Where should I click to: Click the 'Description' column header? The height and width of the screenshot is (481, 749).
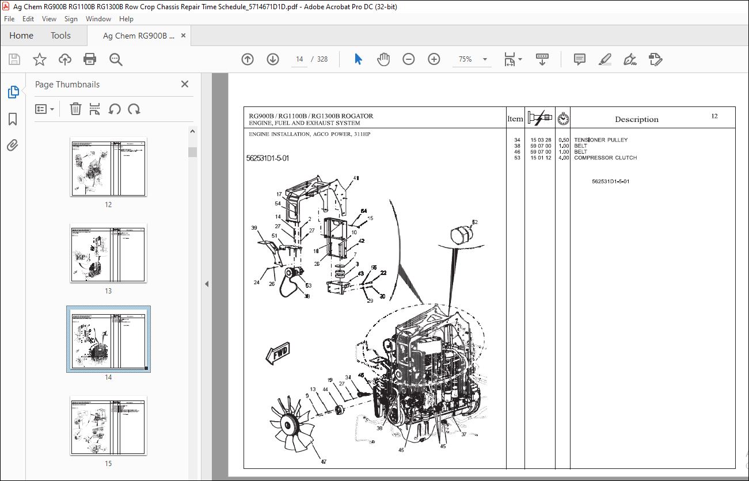[x=636, y=120]
